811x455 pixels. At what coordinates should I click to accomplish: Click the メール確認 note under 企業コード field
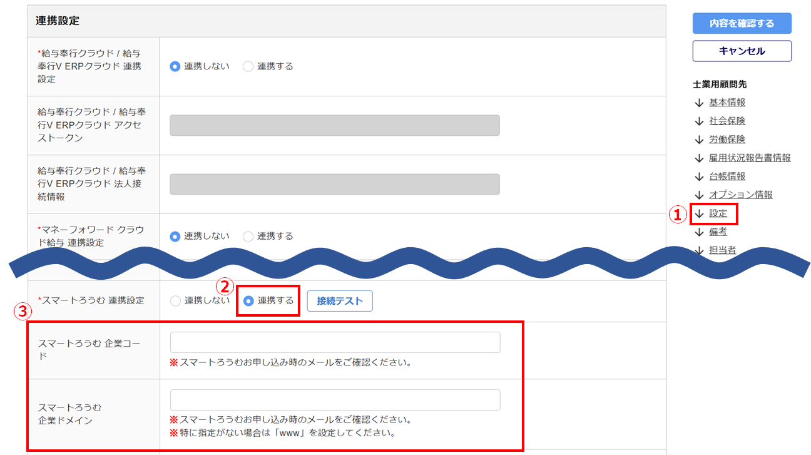click(291, 362)
